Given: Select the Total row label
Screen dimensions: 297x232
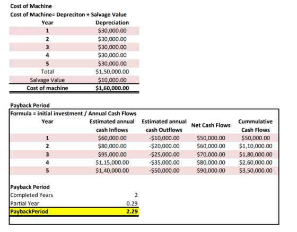Looking at the screenshot, I should pyautogui.click(x=47, y=72).
